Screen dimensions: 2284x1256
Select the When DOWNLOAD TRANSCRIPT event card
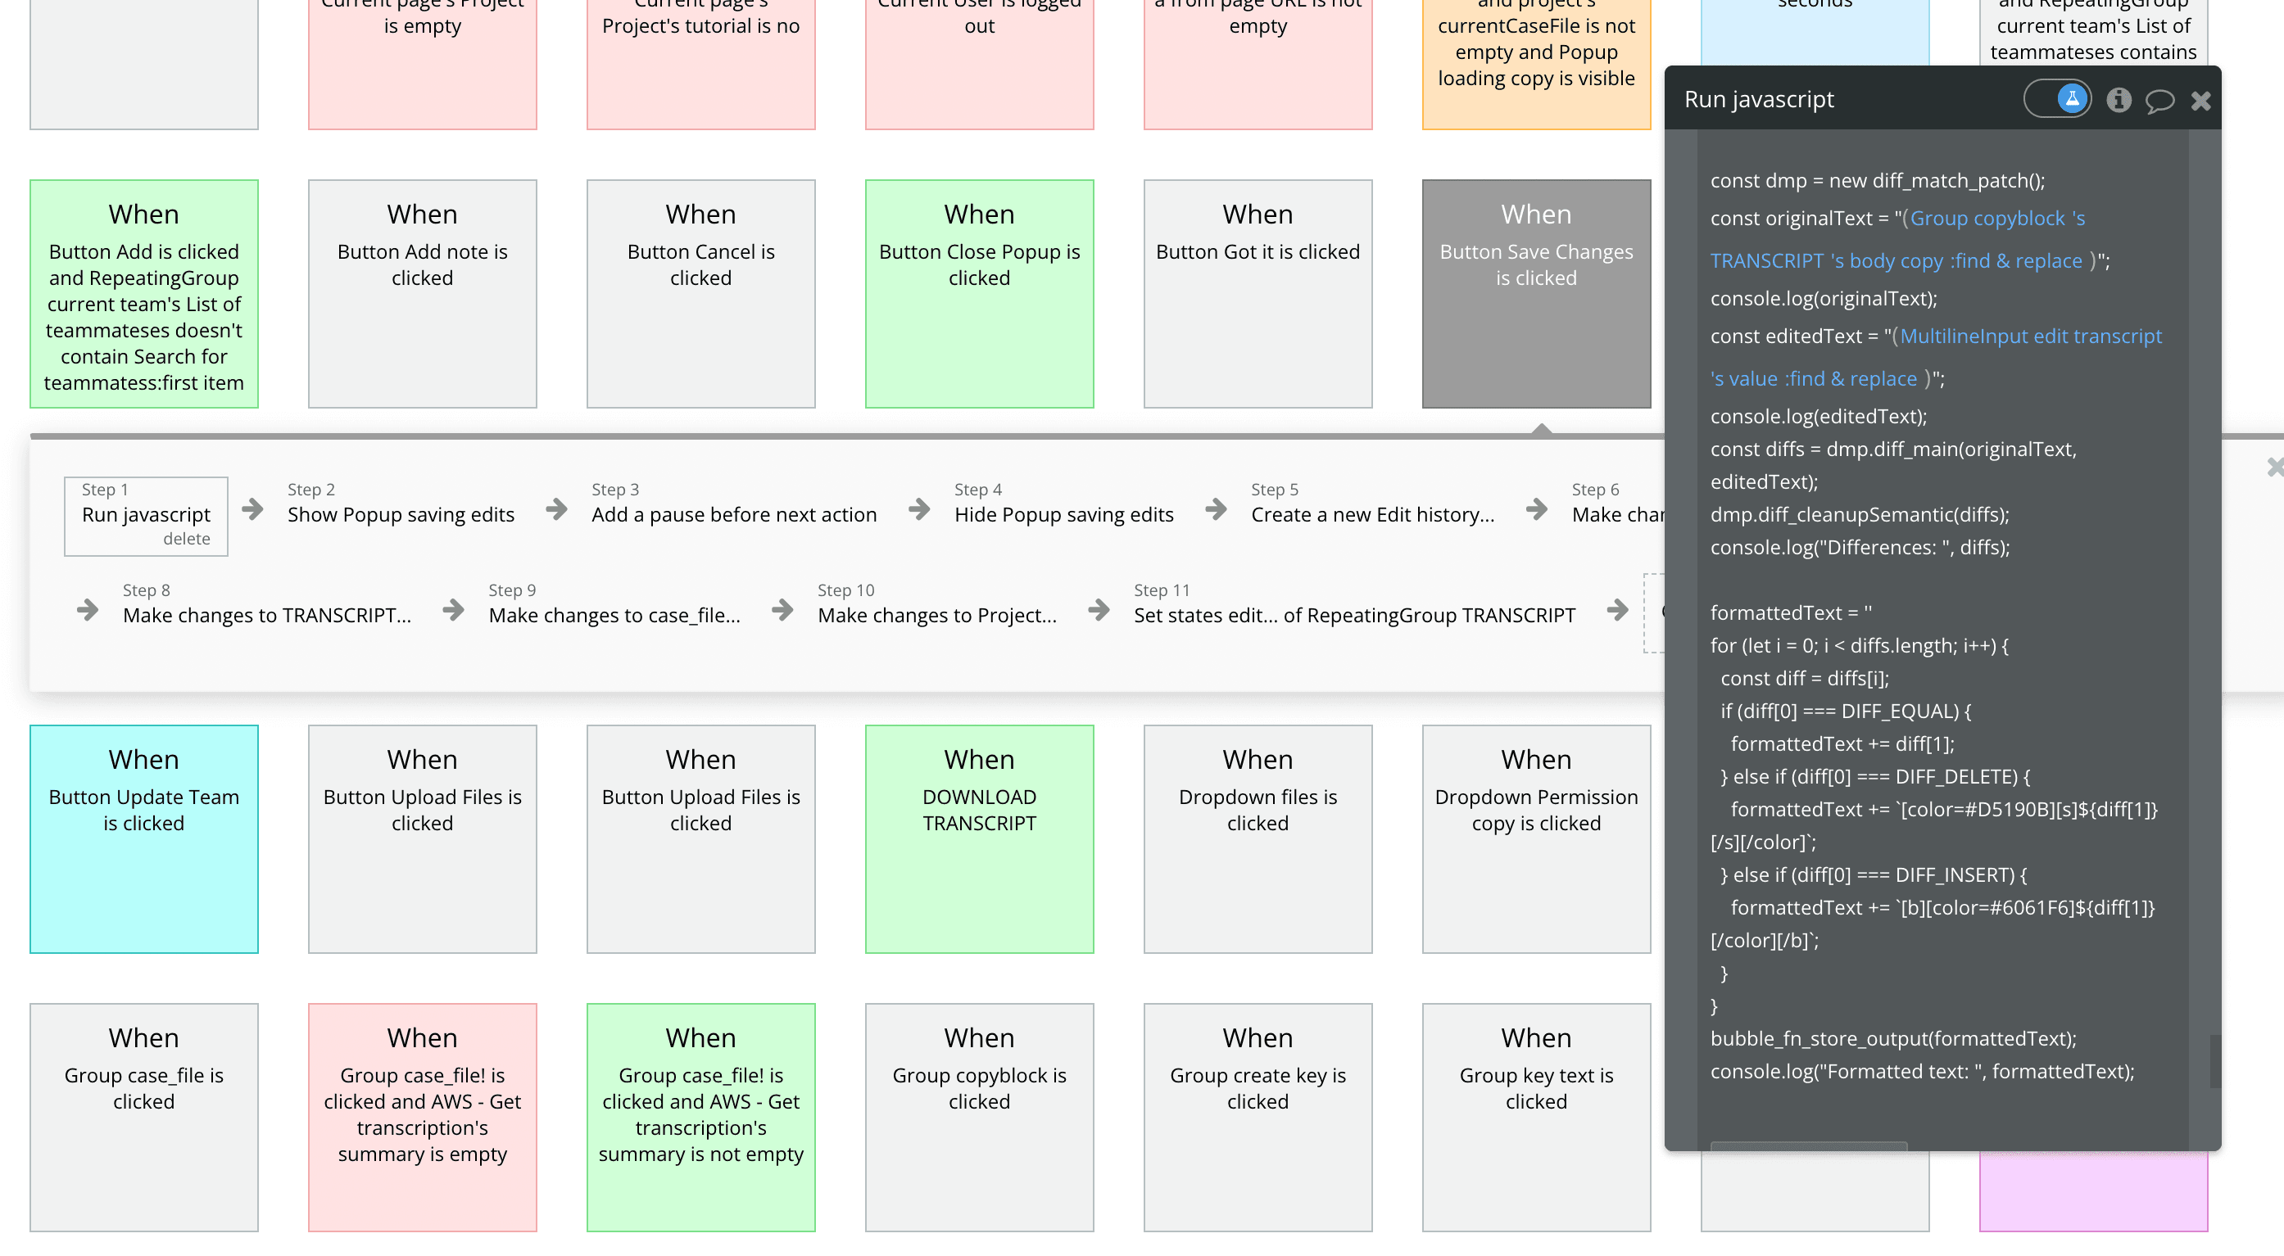(979, 838)
